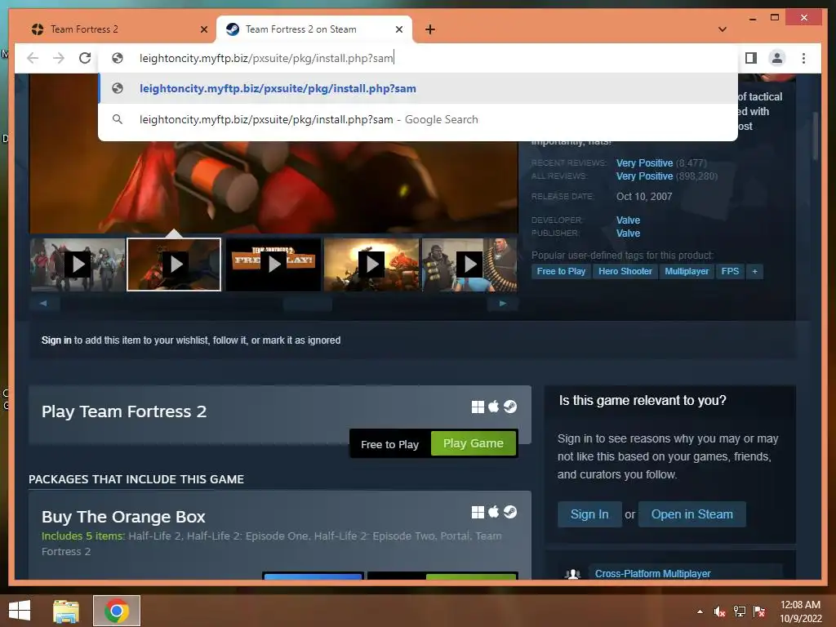Click the Apple icon beside Play Team Fortress 2
The image size is (836, 627).
pos(494,407)
